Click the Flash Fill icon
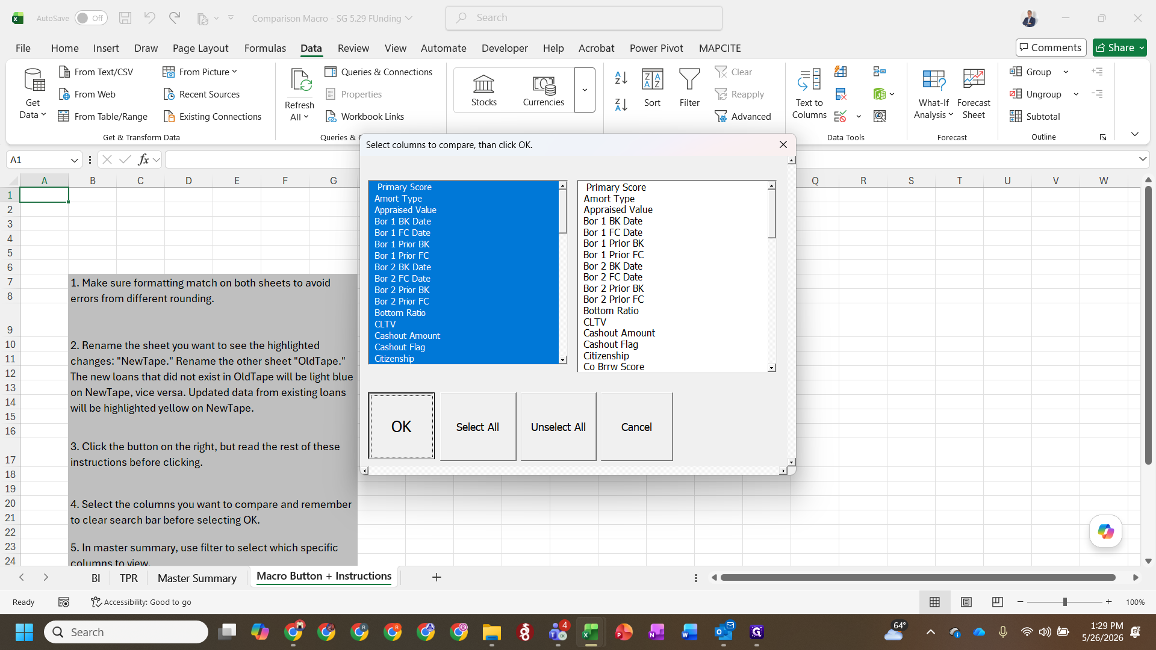The image size is (1156, 650). 841,72
